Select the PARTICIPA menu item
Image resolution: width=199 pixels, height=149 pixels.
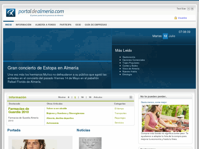65,25
